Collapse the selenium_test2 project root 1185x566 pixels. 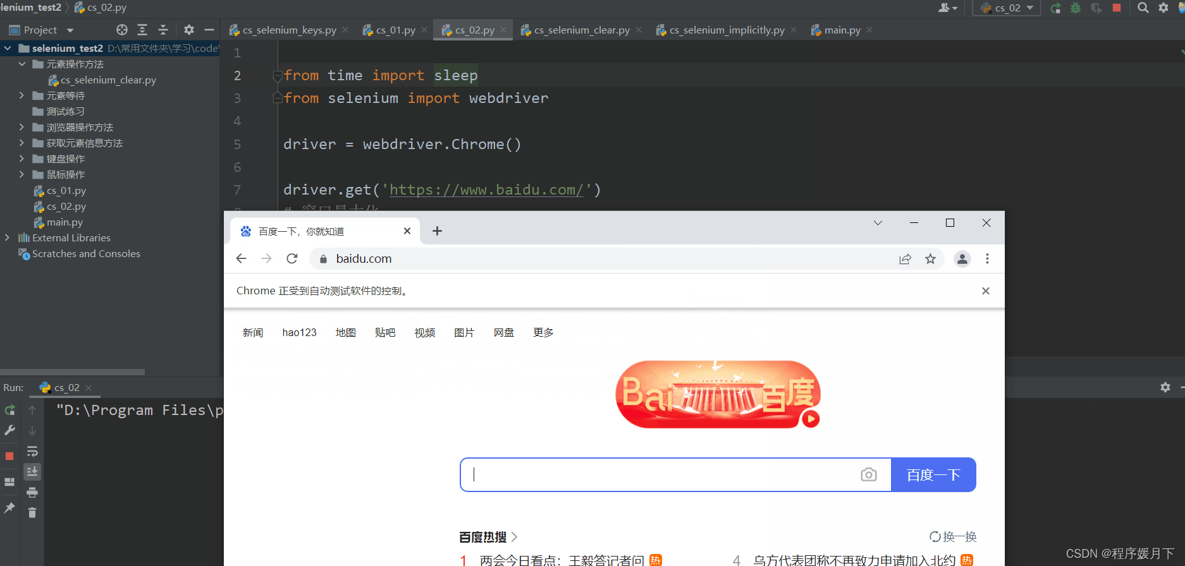[8, 48]
